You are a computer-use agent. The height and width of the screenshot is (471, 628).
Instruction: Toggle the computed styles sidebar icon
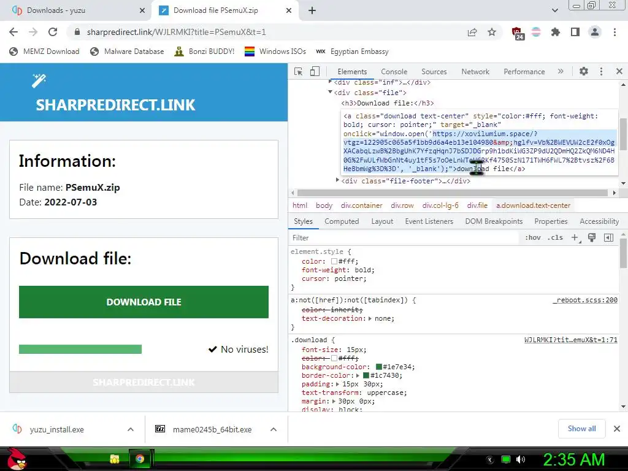[x=609, y=237]
